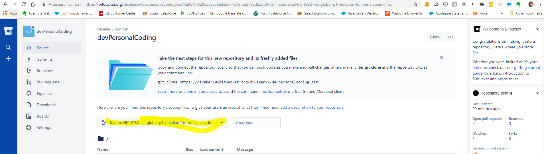The height and width of the screenshot is (154, 544).
Task: Open the Aura bookmark
Action: point(480,13)
